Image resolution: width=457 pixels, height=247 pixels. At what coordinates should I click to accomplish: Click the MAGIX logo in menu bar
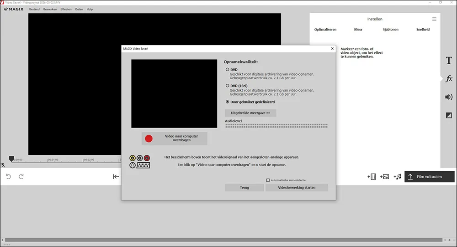(x=14, y=9)
